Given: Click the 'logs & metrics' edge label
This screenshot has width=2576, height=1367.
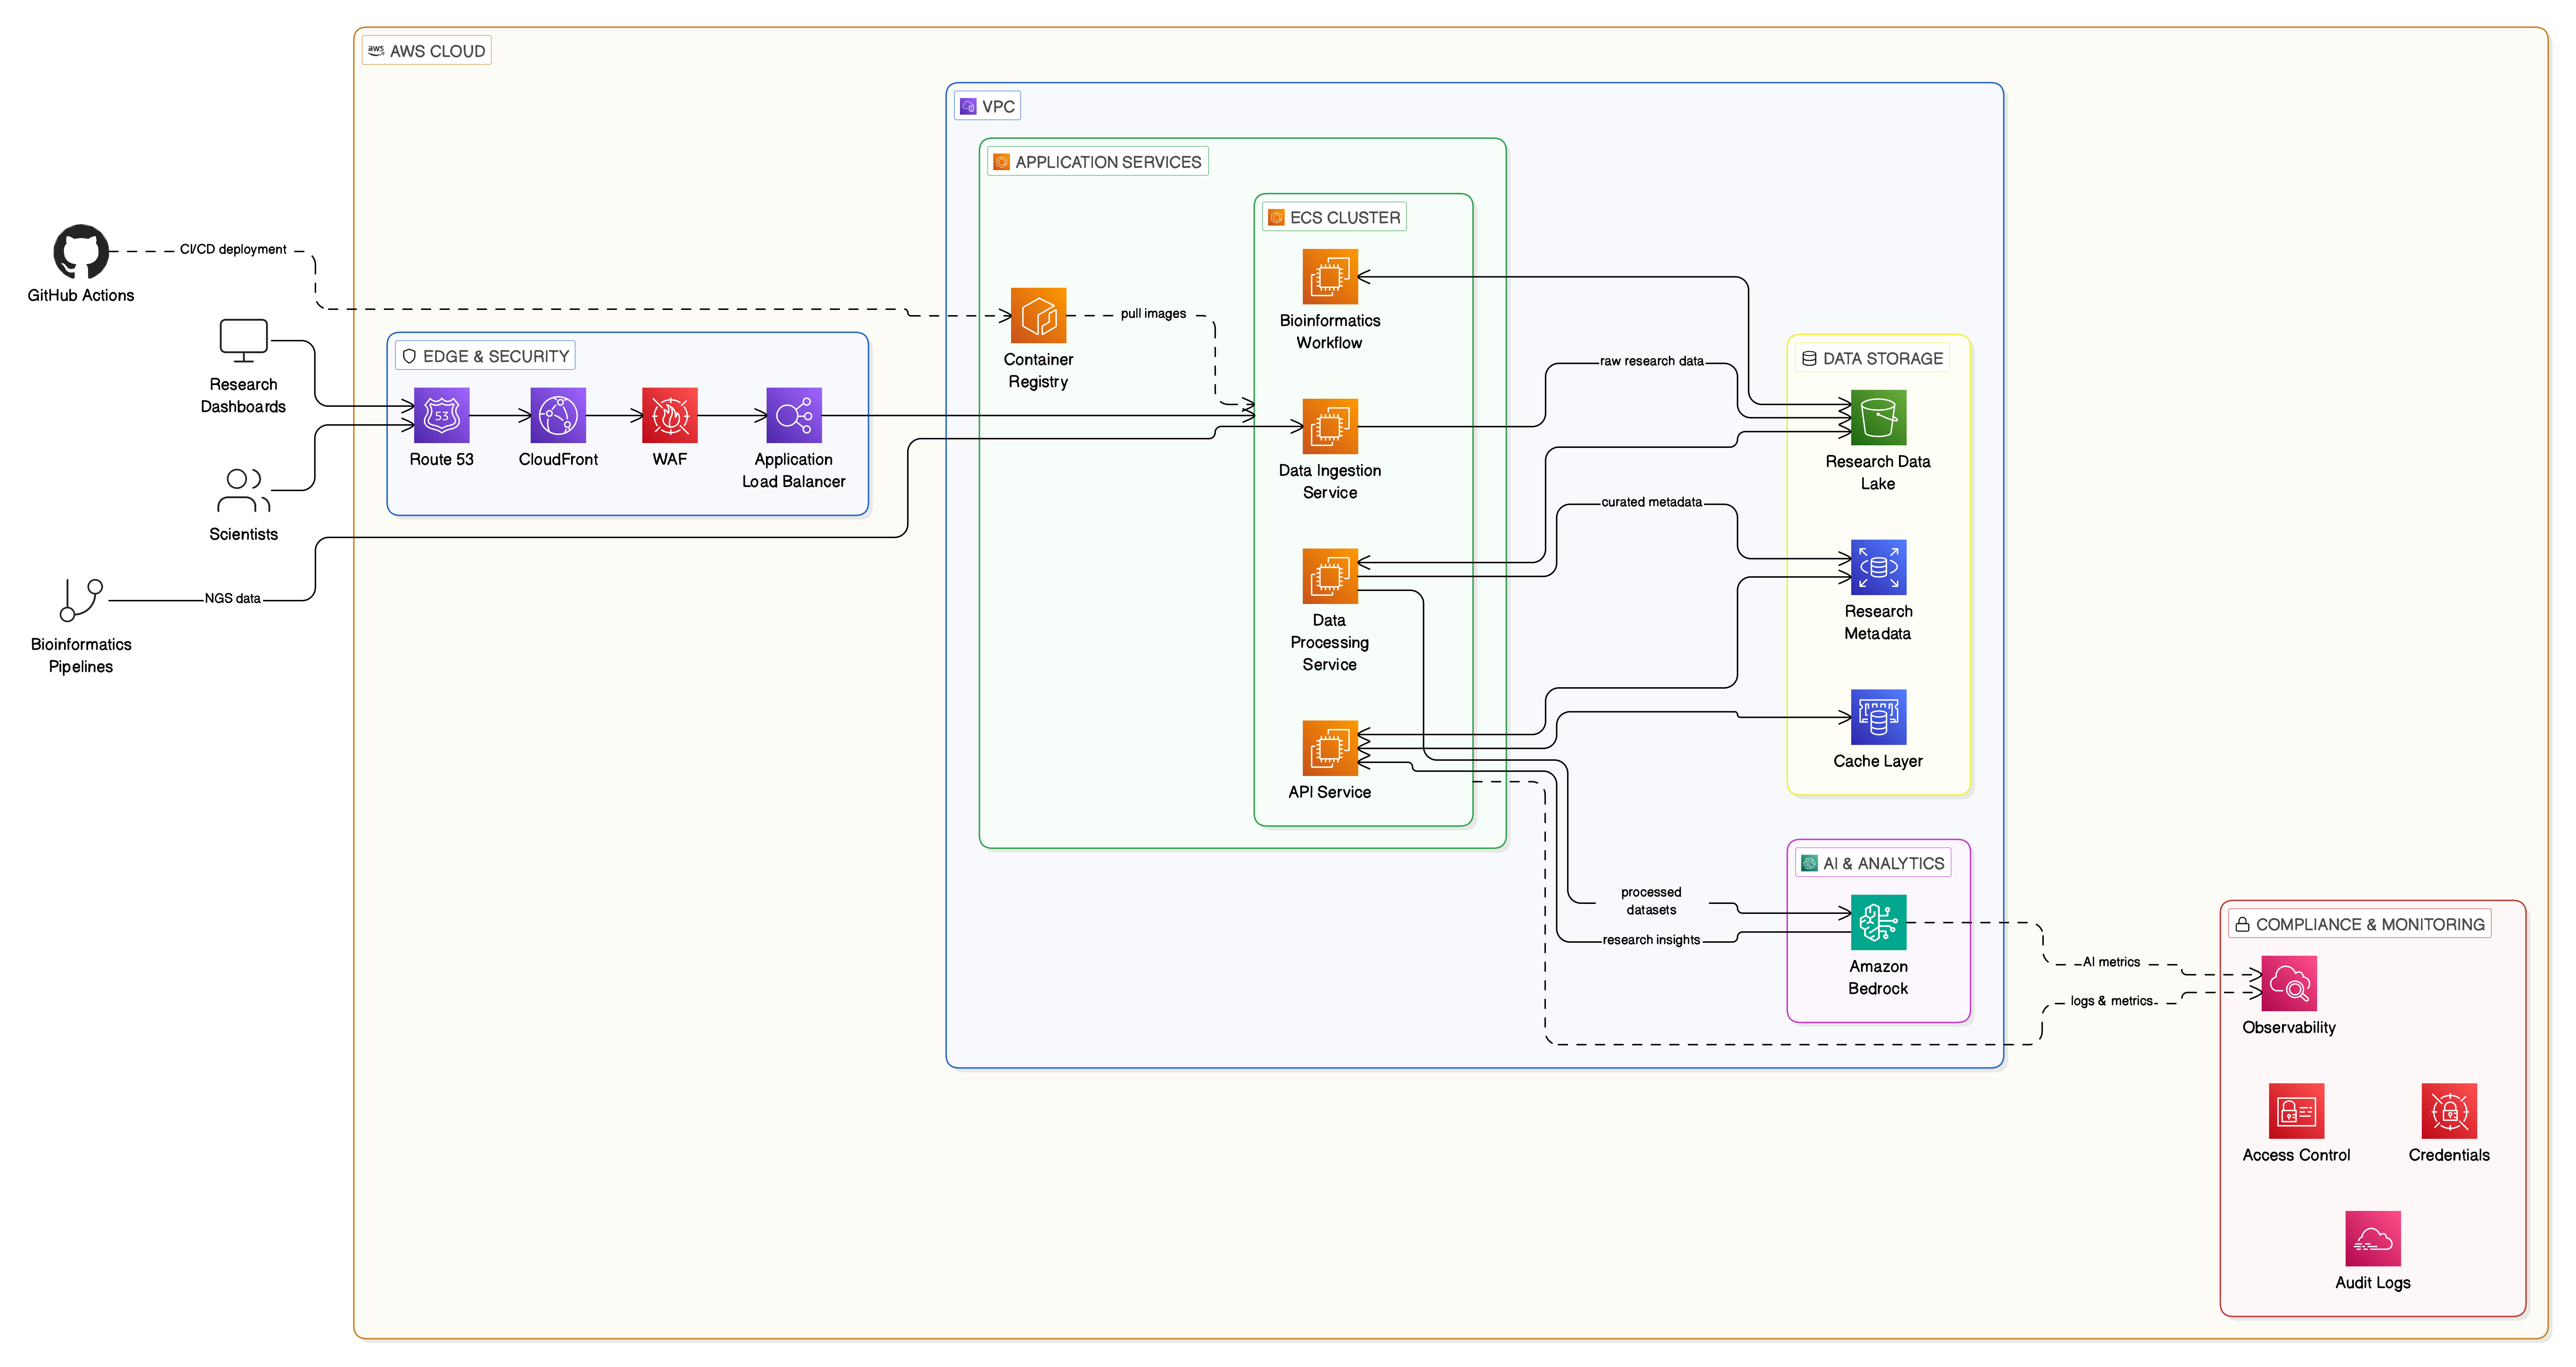Looking at the screenshot, I should pyautogui.click(x=2111, y=1001).
